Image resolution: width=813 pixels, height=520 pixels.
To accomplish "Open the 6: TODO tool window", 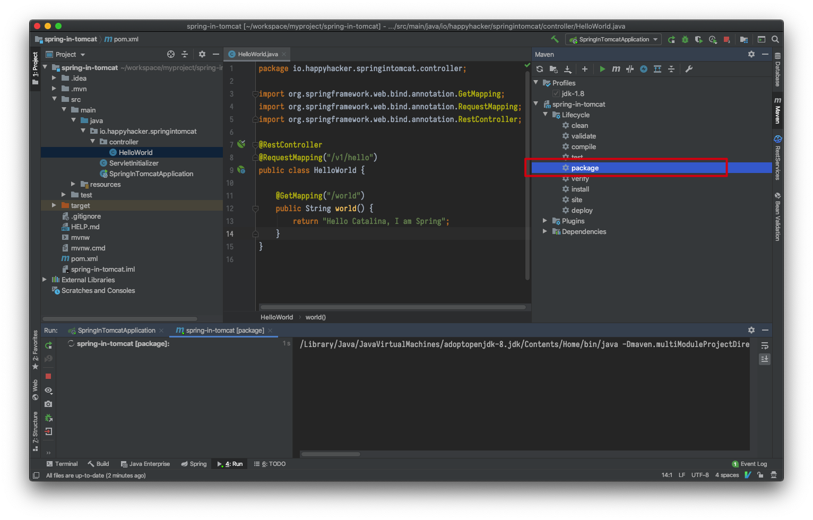I will 270,464.
